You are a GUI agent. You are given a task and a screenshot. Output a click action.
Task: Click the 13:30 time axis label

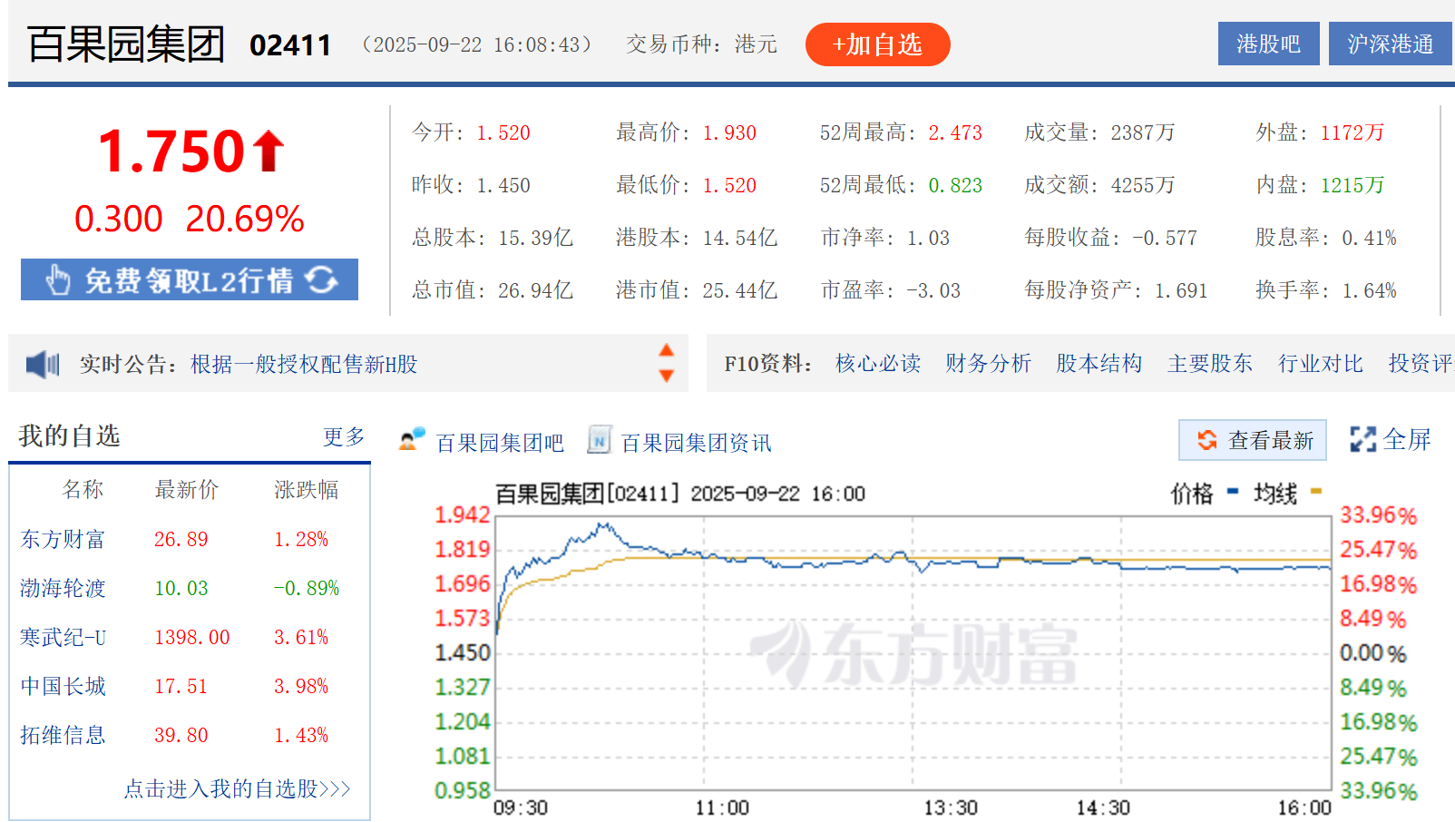(x=951, y=807)
